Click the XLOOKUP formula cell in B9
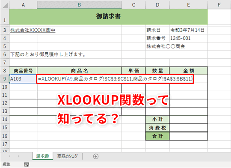Image resolution: width=231 pixels, height=168 pixels. coord(115,79)
